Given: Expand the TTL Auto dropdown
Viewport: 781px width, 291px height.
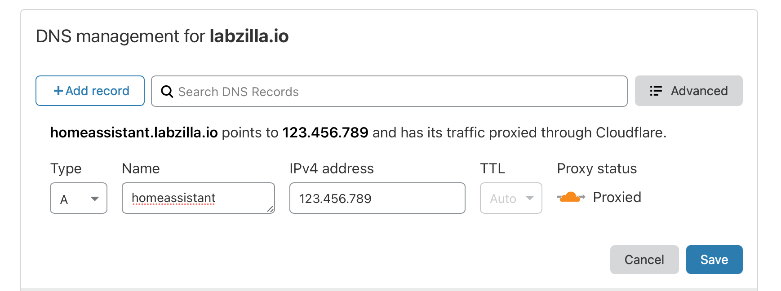Looking at the screenshot, I should click(529, 198).
